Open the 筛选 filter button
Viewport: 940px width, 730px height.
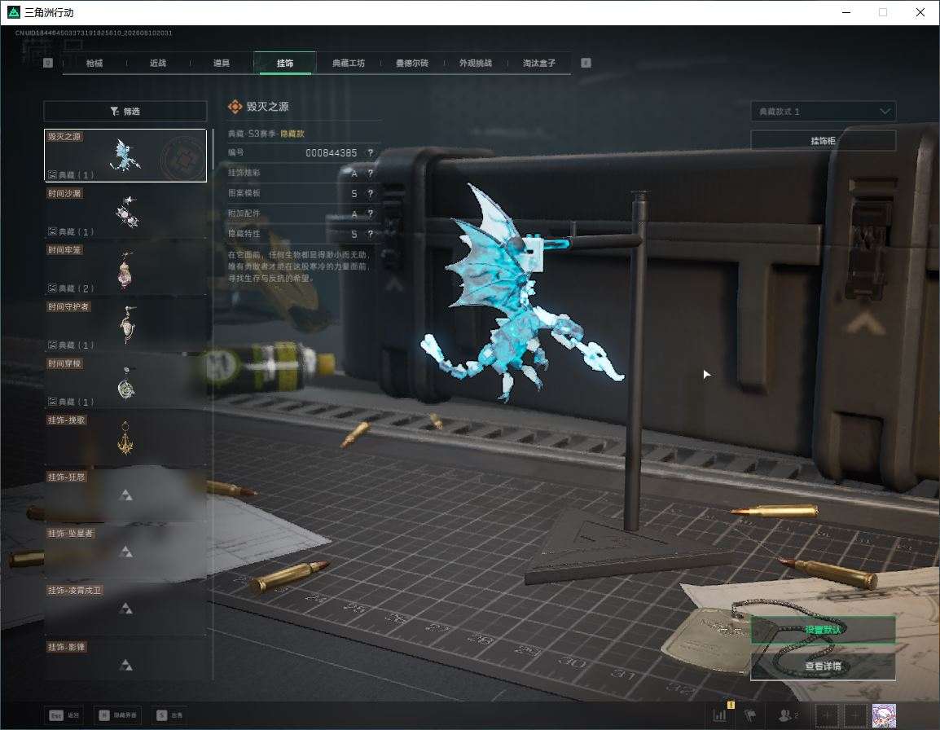[125, 111]
